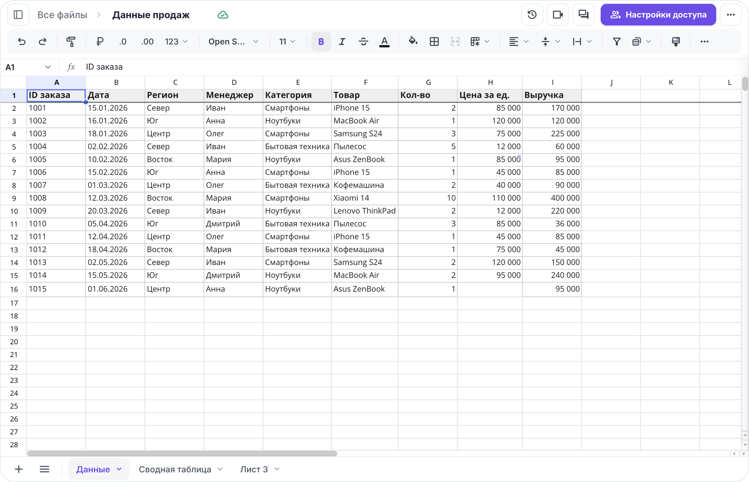Switch to Сводная таблица sheet tab
Image resolution: width=749 pixels, height=482 pixels.
pos(181,469)
